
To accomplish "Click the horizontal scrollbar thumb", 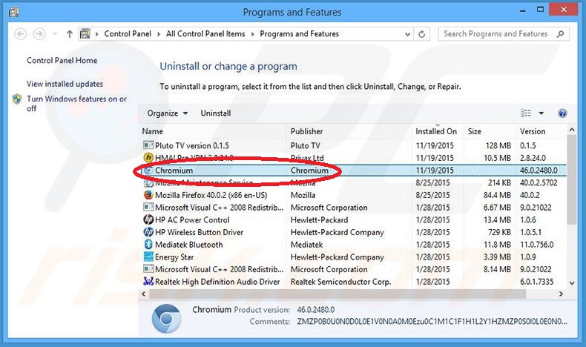I will (338, 294).
